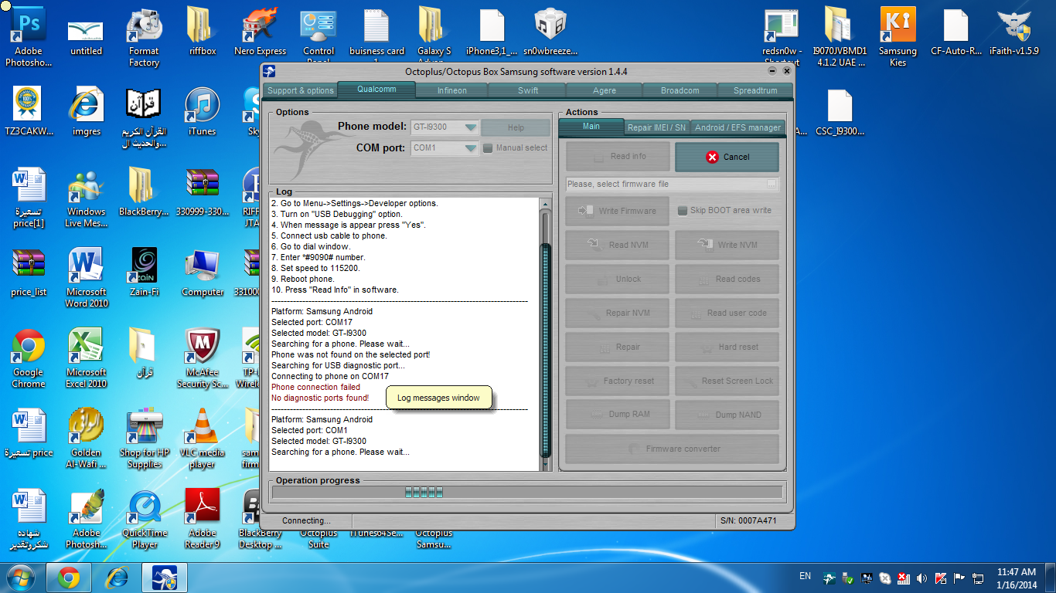Click Hard reset button
The height and width of the screenshot is (593, 1056).
pos(727,347)
